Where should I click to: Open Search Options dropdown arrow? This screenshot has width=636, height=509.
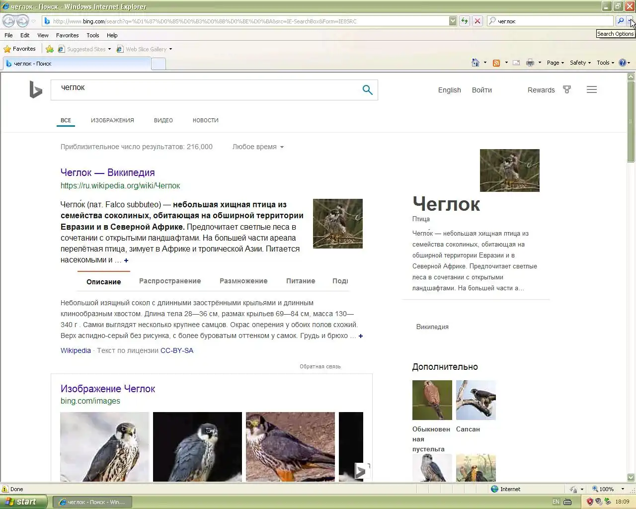(631, 21)
